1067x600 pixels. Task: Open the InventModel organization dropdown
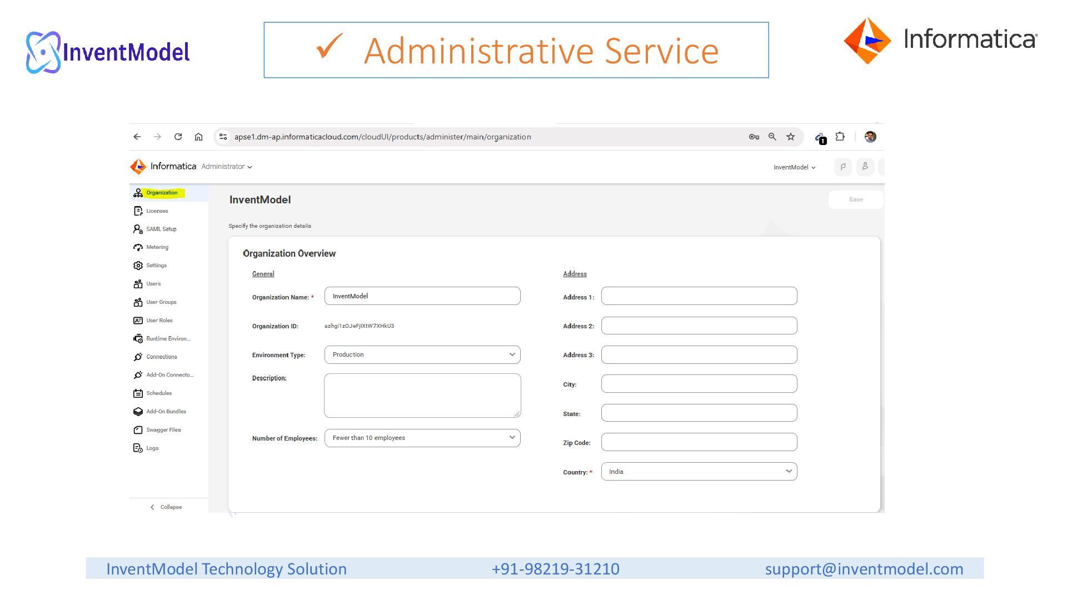click(x=794, y=167)
